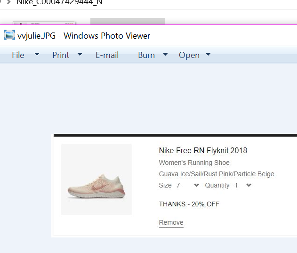The width and height of the screenshot is (297, 253).
Task: Click the Nike Free RN Flyknit 2018 title
Action: click(x=203, y=150)
